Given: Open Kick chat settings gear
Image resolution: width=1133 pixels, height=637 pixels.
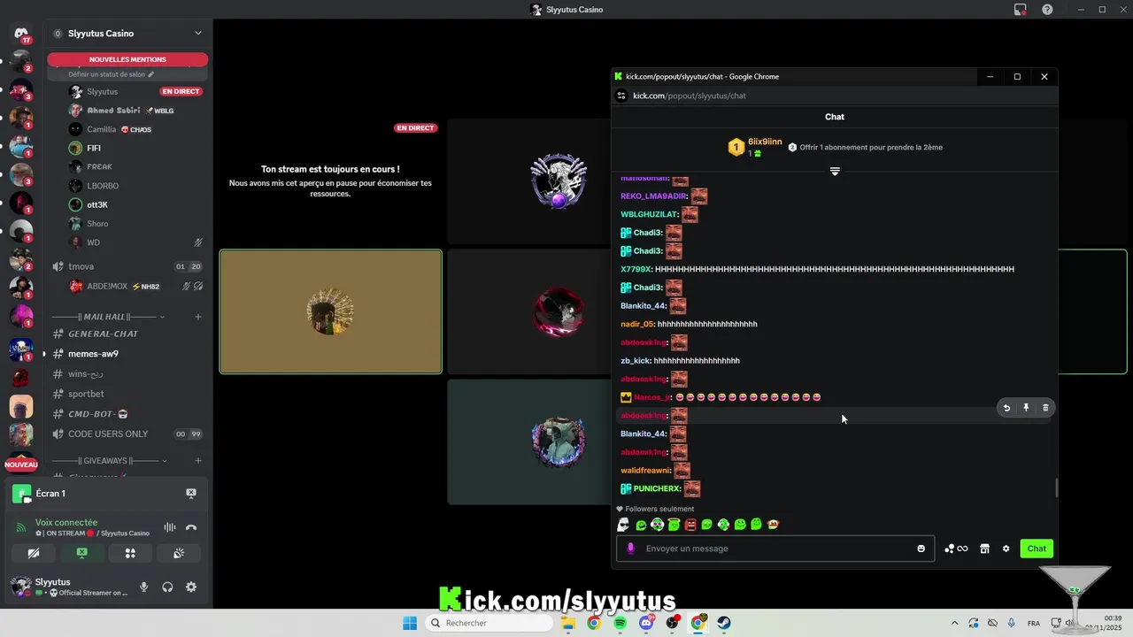Looking at the screenshot, I should point(1006,549).
